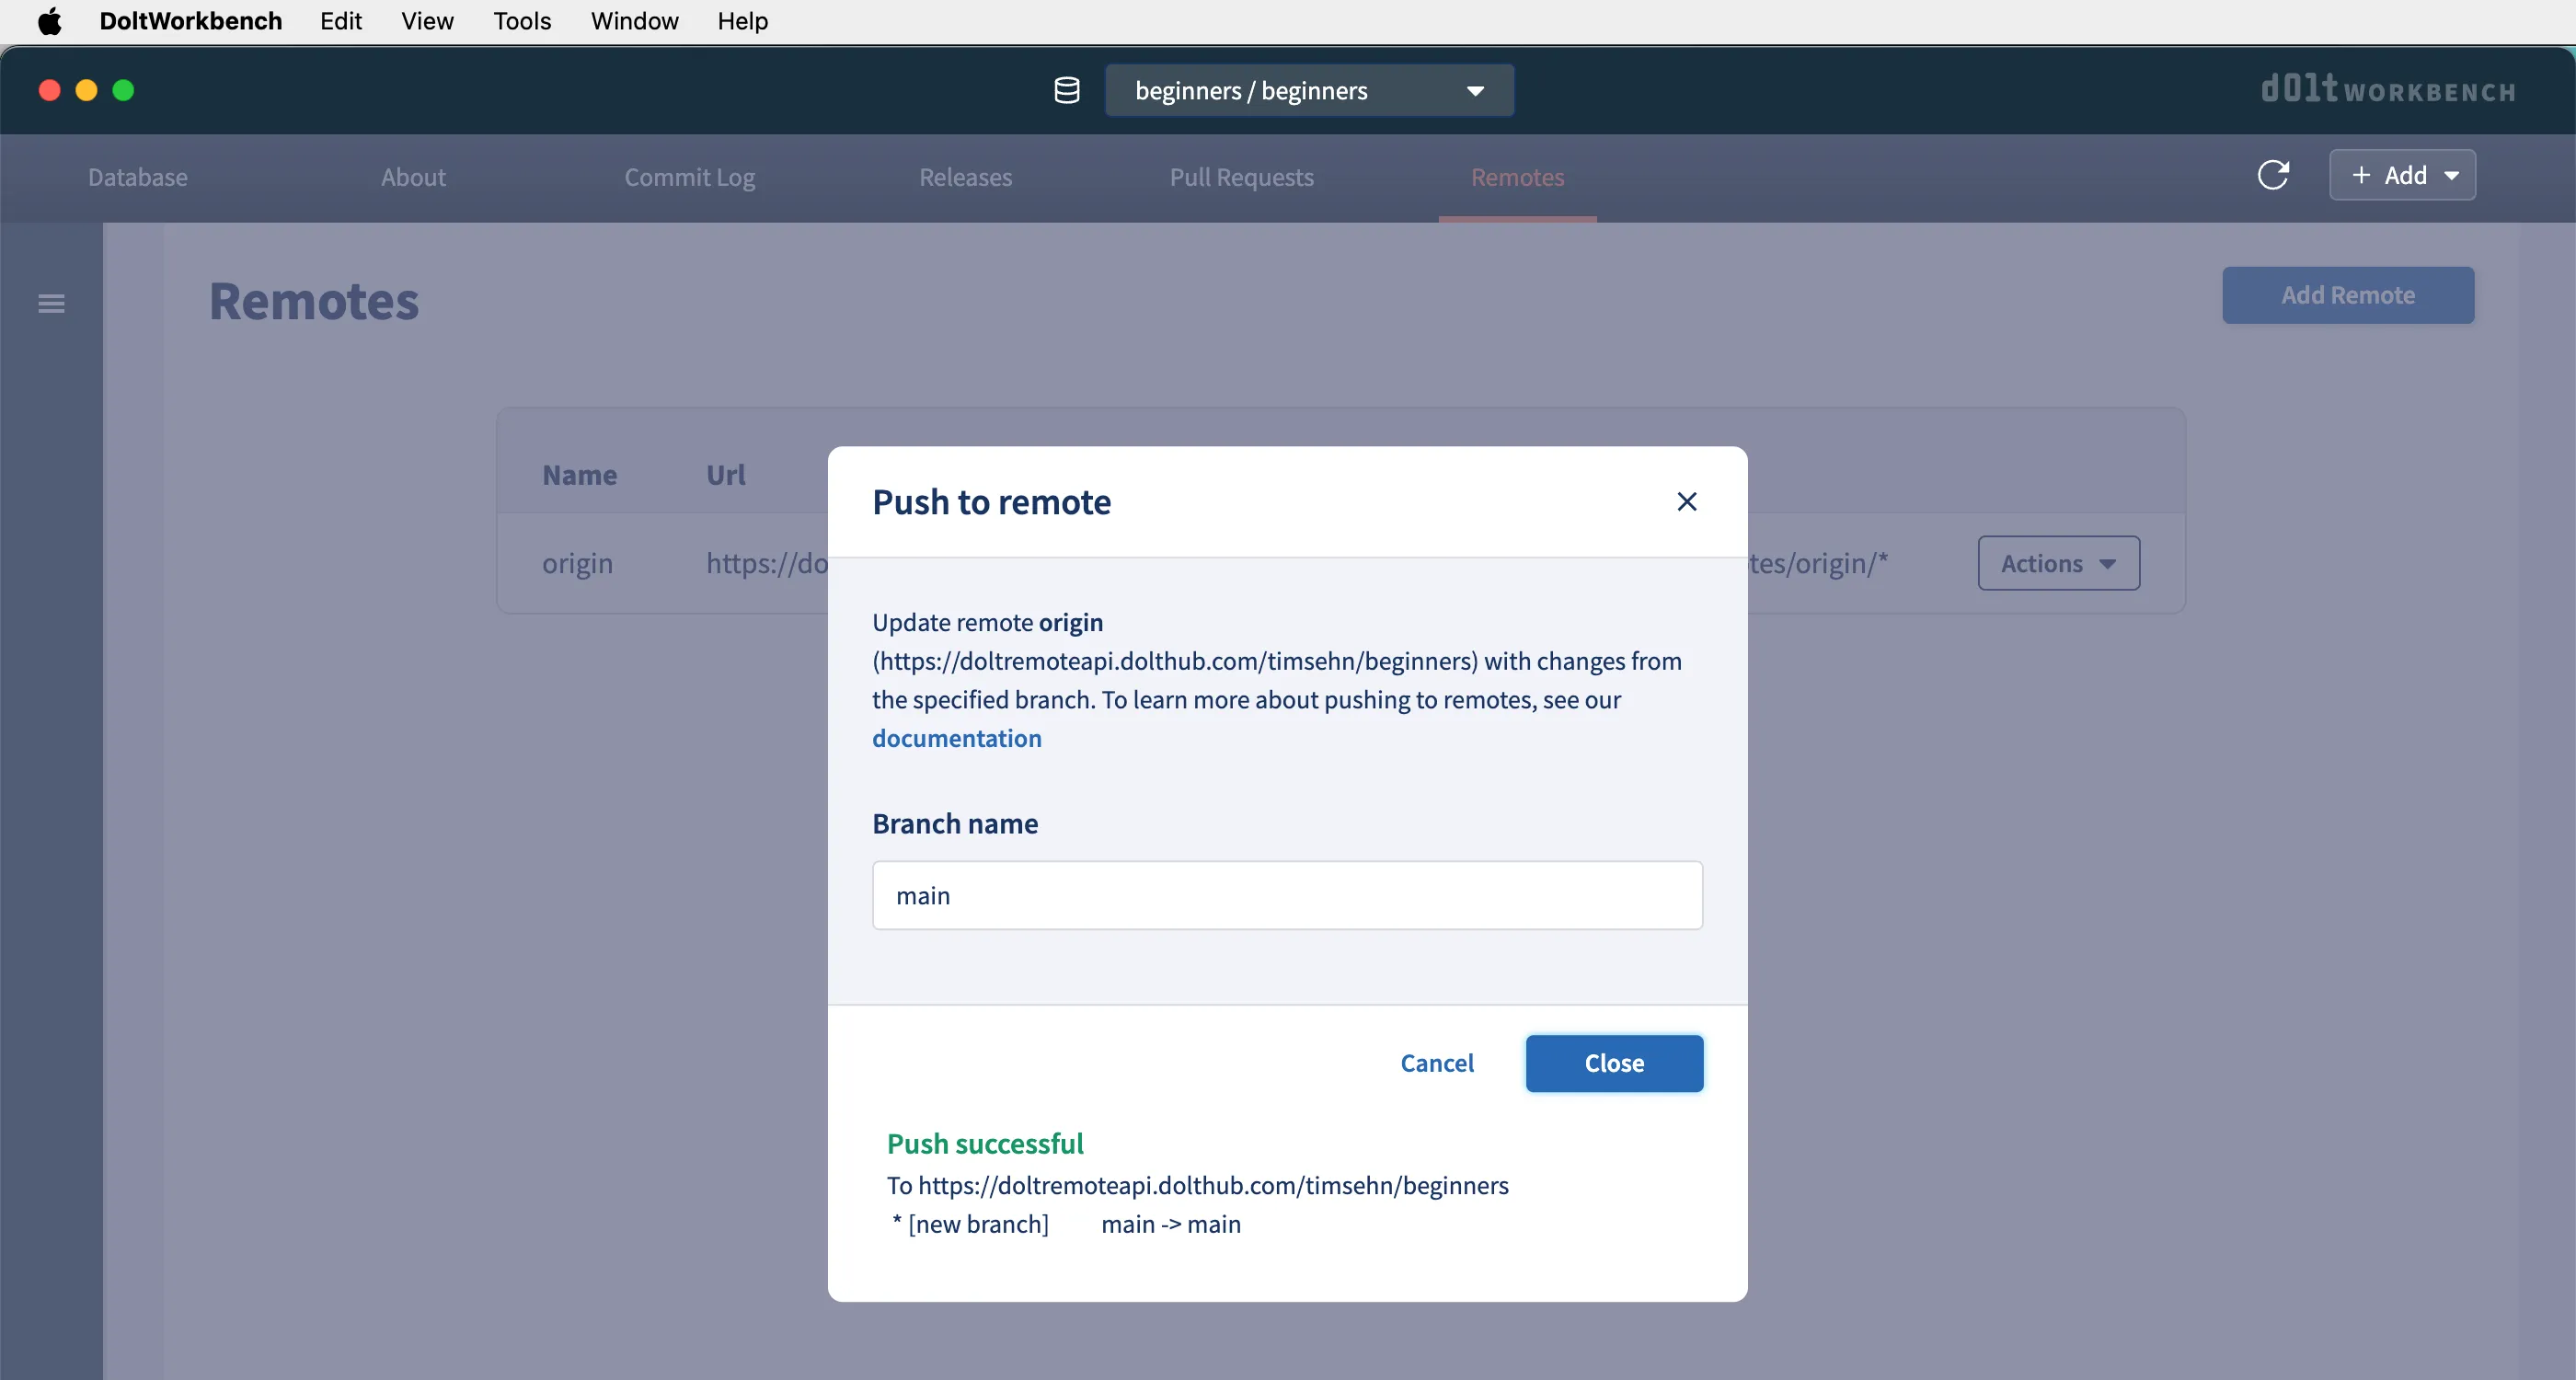Click the Apple menu icon
This screenshot has width=2576, height=1380.
pos(49,21)
